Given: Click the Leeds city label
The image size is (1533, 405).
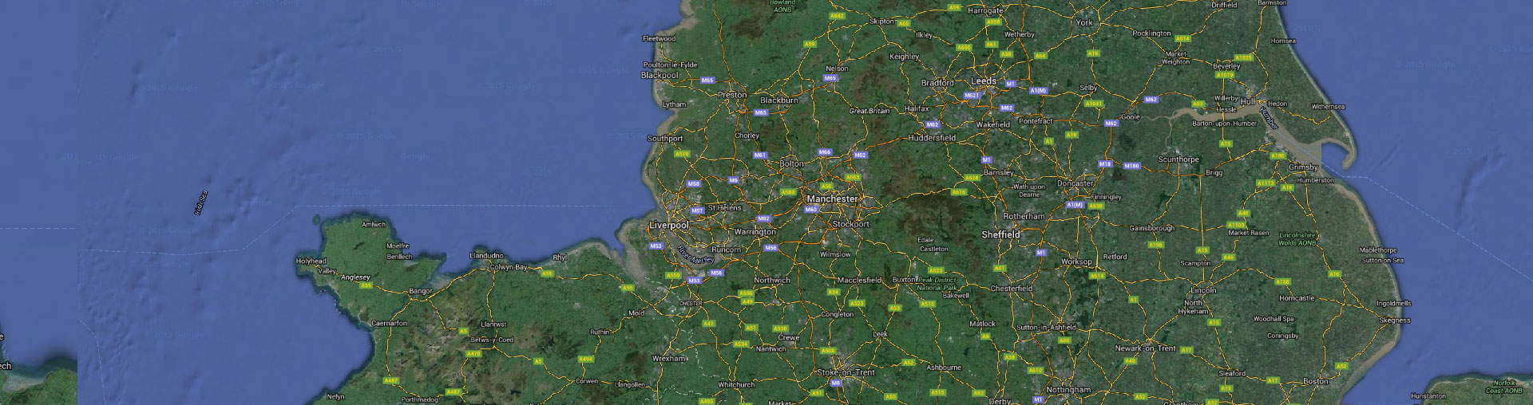Looking at the screenshot, I should [984, 81].
